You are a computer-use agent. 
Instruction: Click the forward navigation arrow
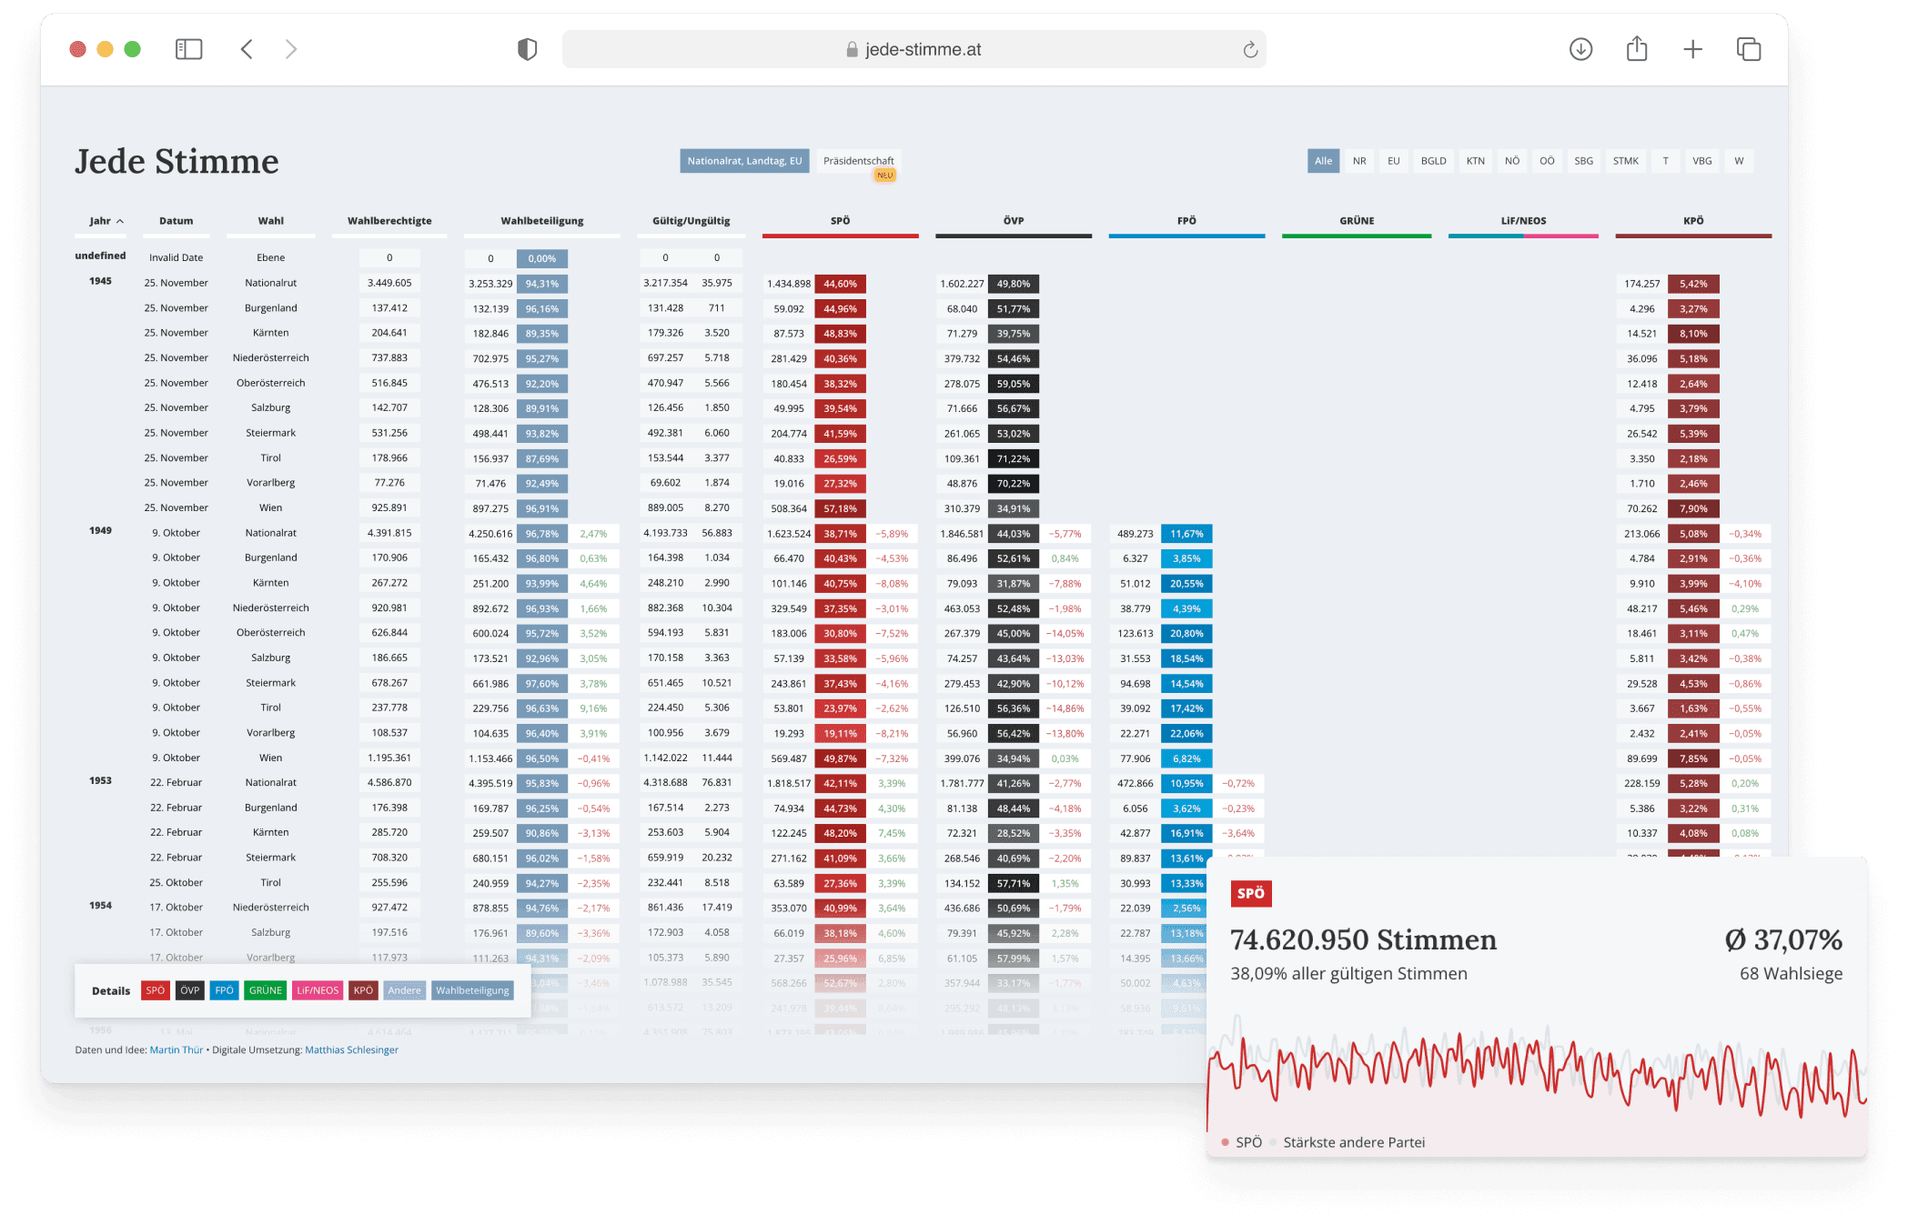coord(291,49)
